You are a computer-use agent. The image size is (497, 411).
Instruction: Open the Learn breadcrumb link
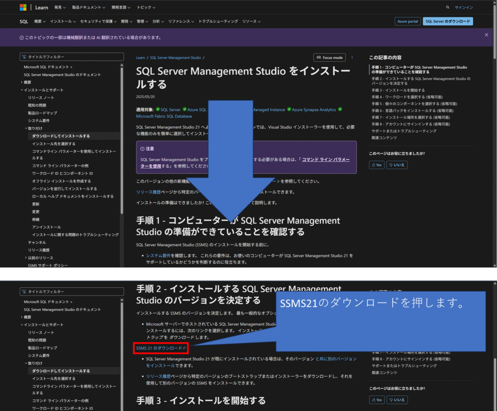140,58
